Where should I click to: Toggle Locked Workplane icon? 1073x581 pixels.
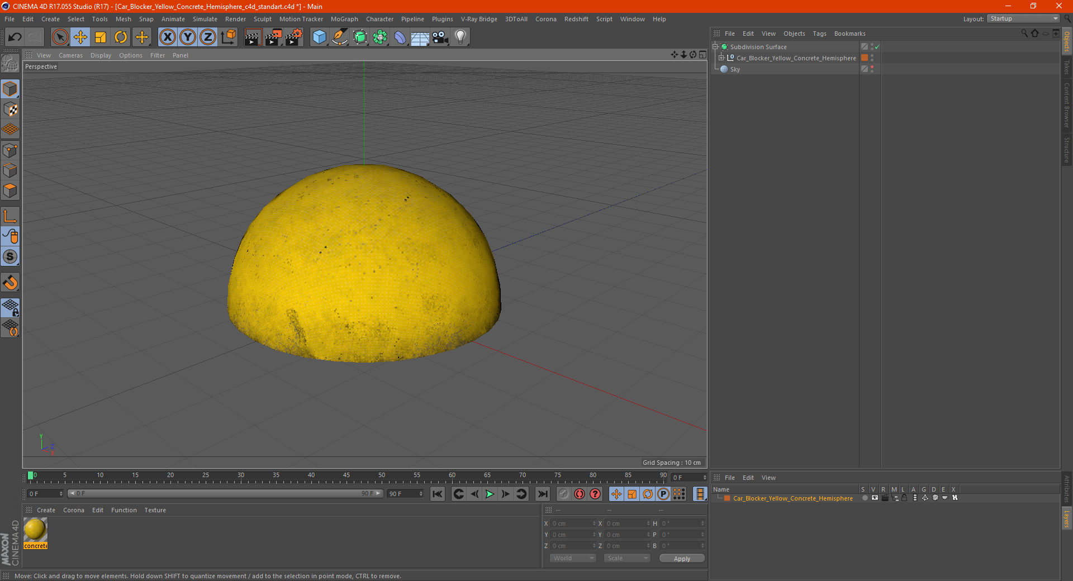point(10,307)
